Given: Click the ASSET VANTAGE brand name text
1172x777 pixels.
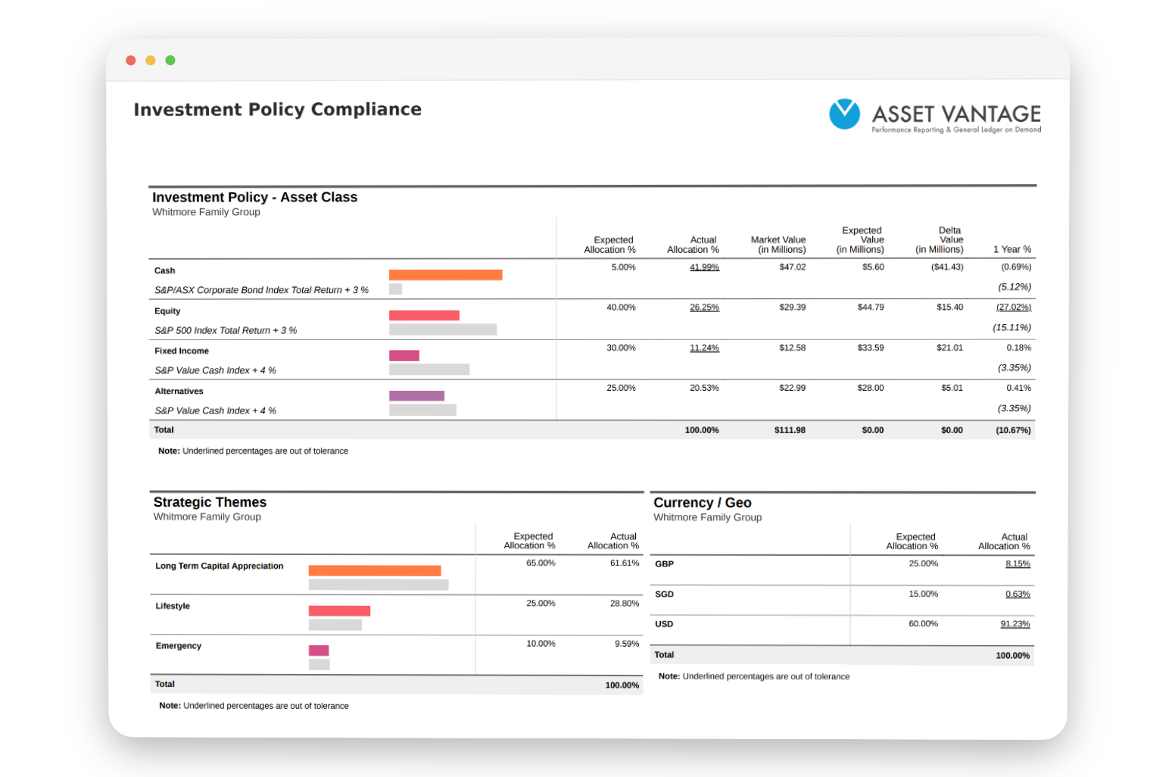Looking at the screenshot, I should pyautogui.click(x=956, y=114).
